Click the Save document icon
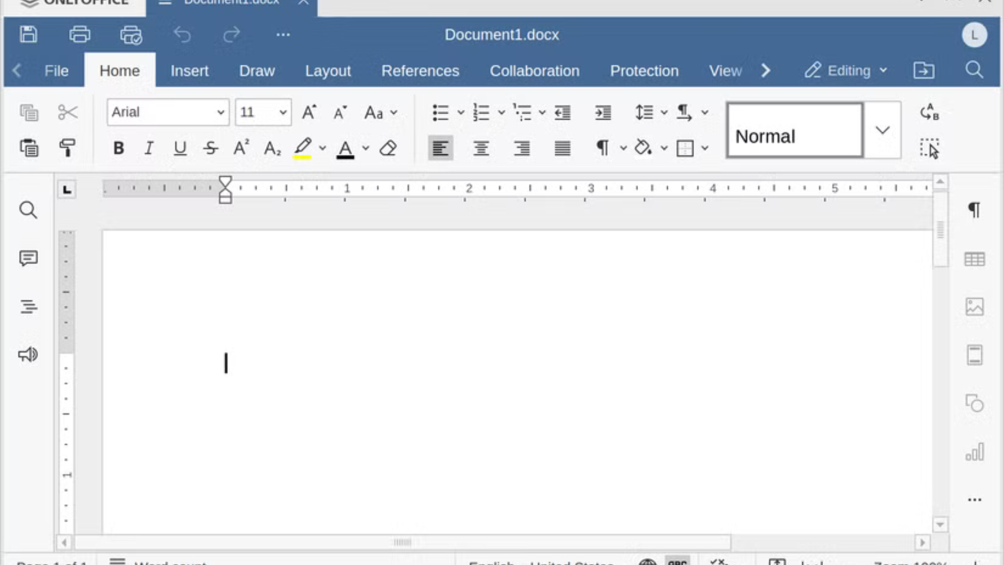This screenshot has width=1004, height=565. tap(28, 35)
